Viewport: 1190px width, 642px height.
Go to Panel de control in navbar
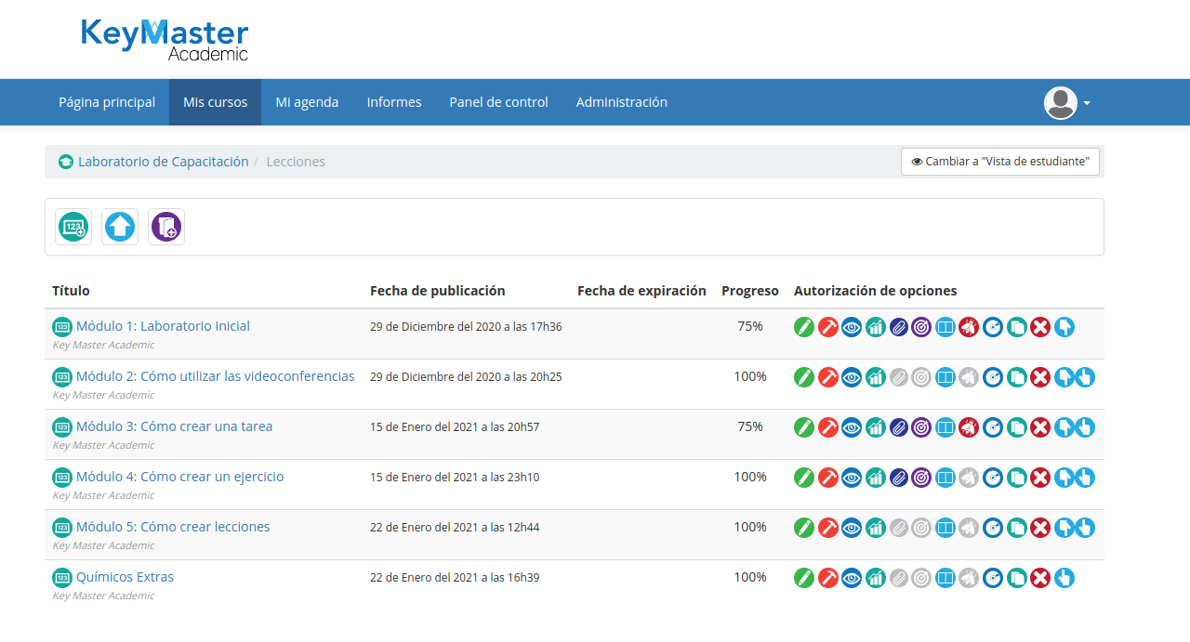pos(498,102)
